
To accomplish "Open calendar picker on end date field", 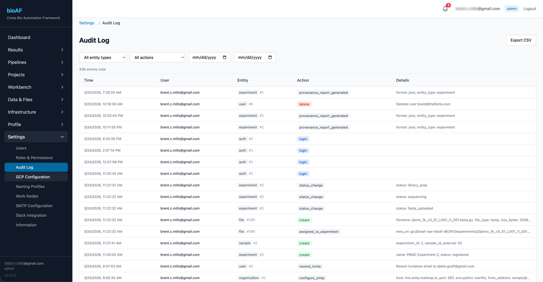I will 270,57.
